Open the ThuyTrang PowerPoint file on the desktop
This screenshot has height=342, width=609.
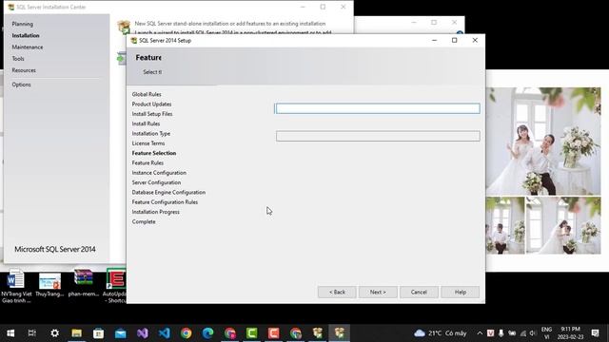click(x=49, y=285)
